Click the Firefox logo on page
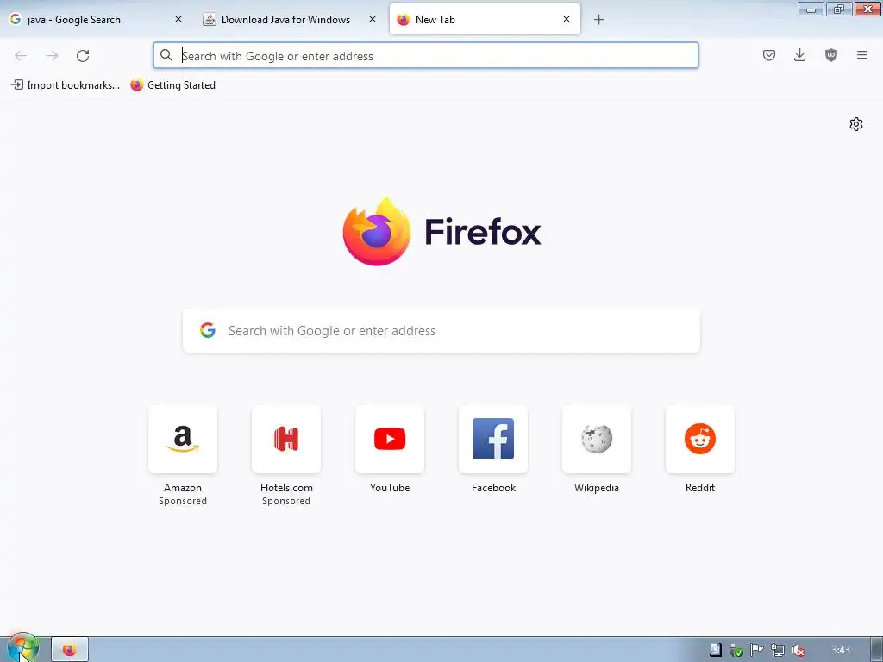883x662 pixels. tap(441, 231)
